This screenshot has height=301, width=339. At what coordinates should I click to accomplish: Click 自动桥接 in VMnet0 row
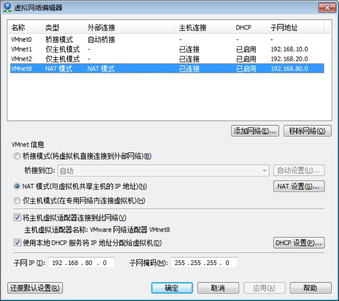point(102,39)
